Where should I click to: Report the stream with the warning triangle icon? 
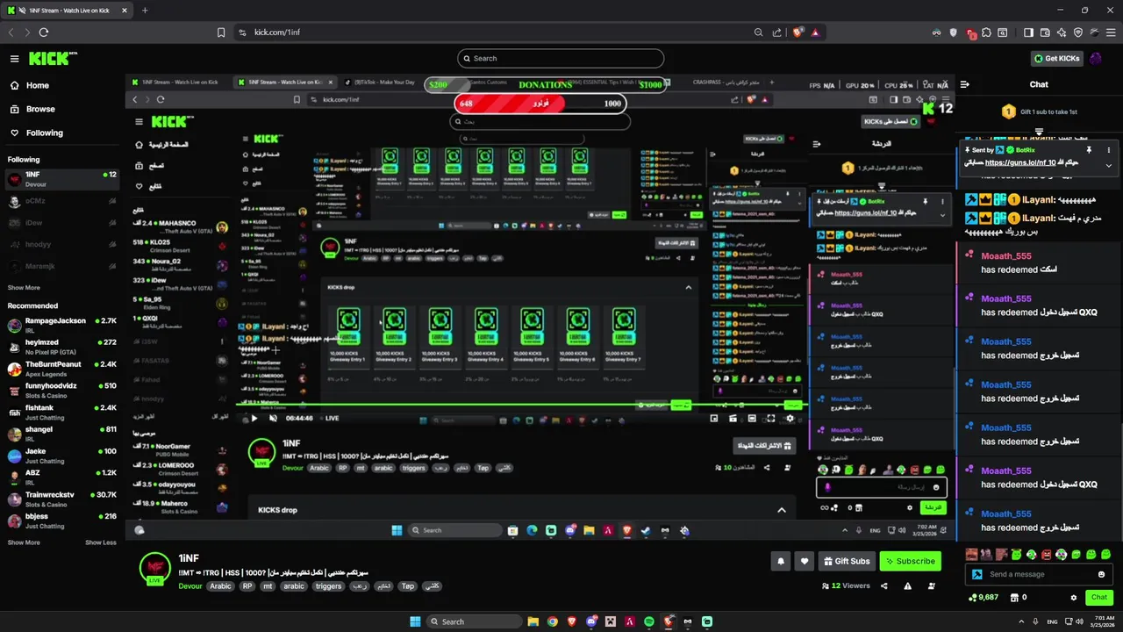907,585
